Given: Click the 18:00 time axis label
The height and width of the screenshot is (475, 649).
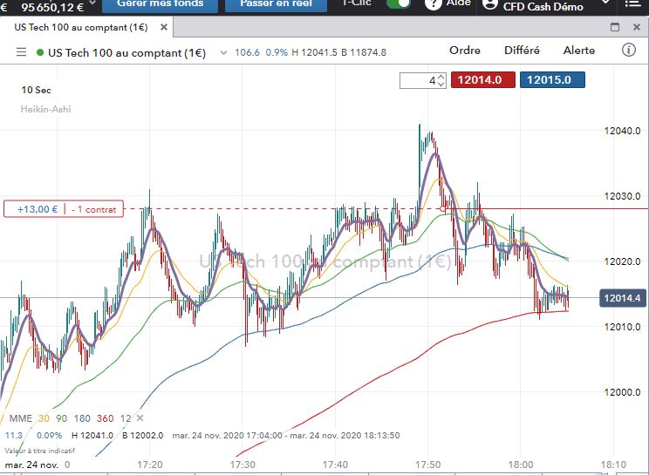Looking at the screenshot, I should 521,465.
